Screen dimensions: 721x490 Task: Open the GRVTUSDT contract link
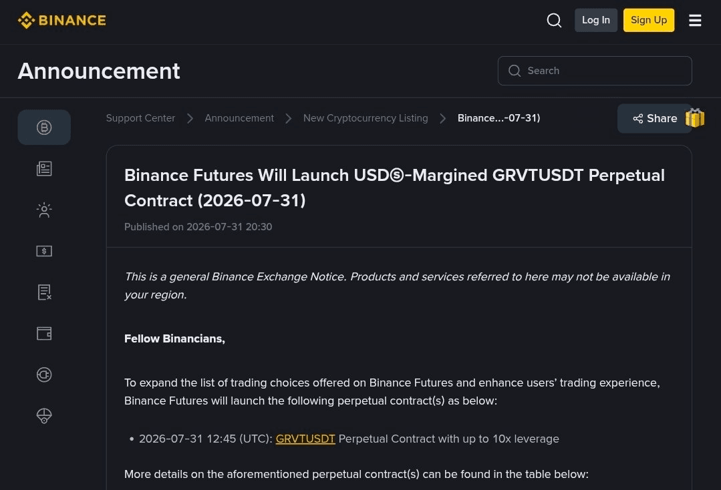pyautogui.click(x=305, y=439)
